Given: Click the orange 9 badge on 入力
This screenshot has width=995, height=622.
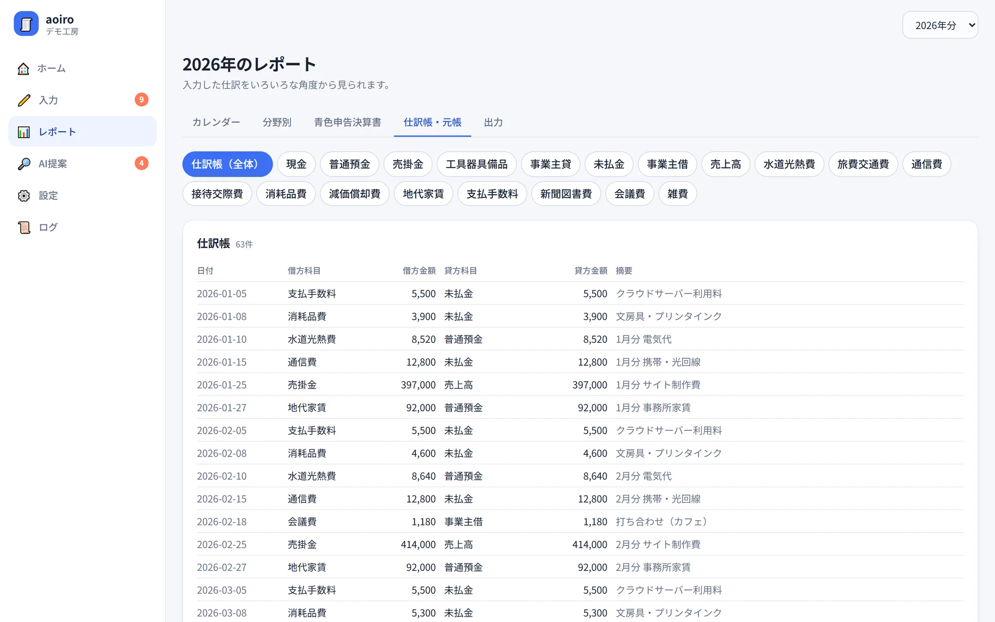Looking at the screenshot, I should 141,100.
